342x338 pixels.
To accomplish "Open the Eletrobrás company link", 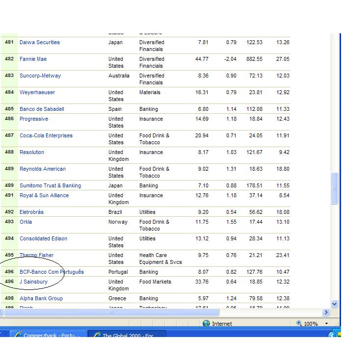I will coord(31,212).
